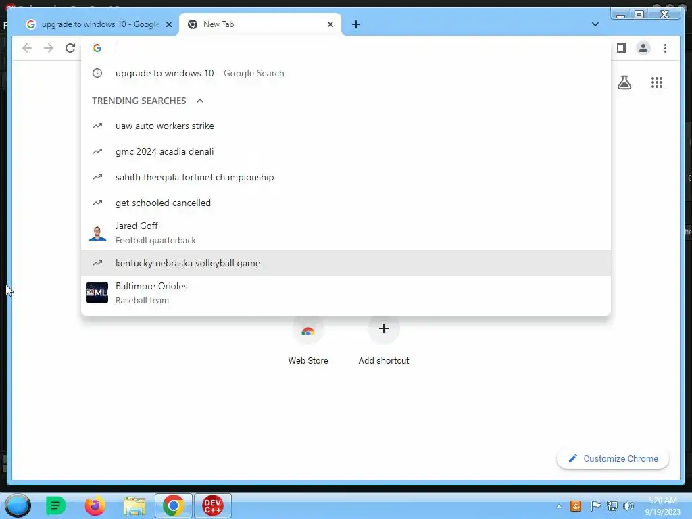This screenshot has height=519, width=692.
Task: Open the network tray icon
Action: [x=612, y=506]
